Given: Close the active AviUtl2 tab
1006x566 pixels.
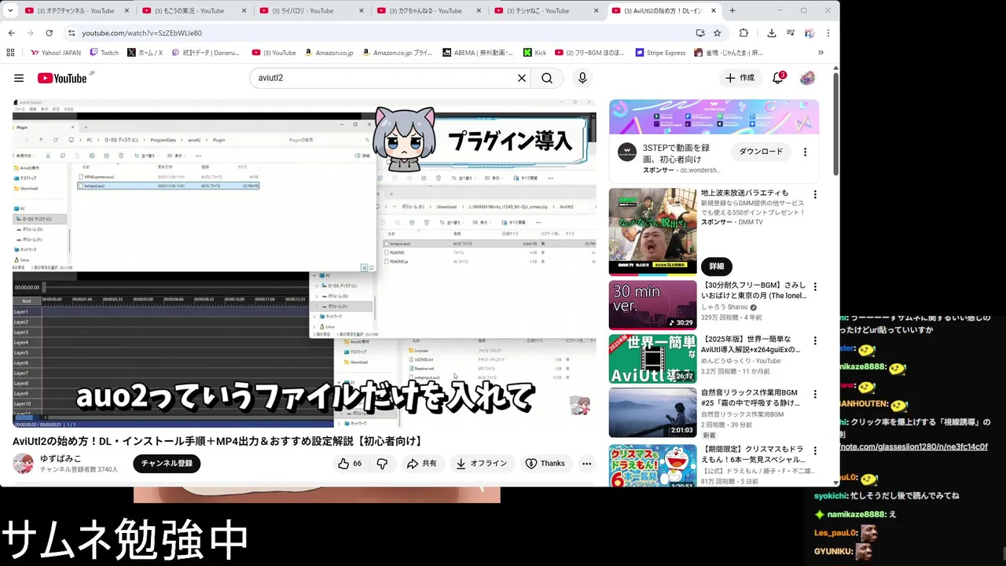Looking at the screenshot, I should (713, 11).
